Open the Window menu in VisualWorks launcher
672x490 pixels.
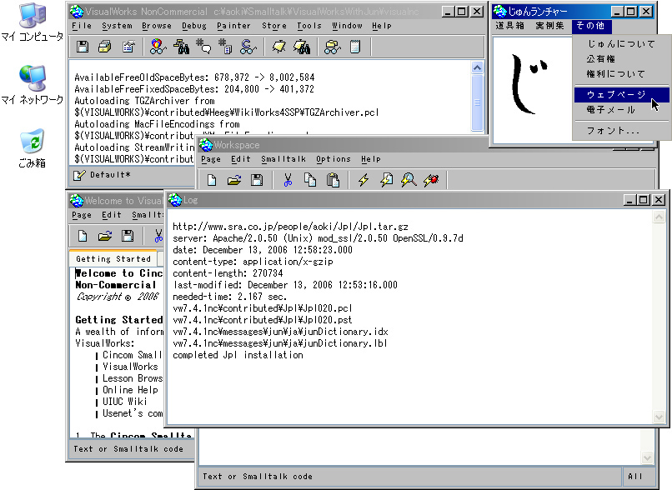tap(347, 26)
